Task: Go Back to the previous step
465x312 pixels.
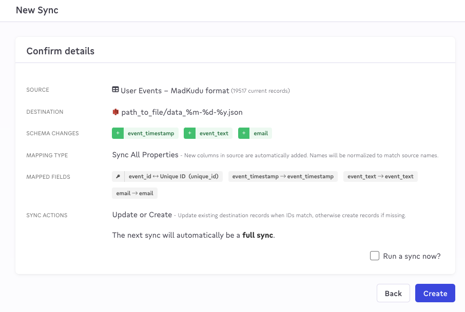Action: 393,293
